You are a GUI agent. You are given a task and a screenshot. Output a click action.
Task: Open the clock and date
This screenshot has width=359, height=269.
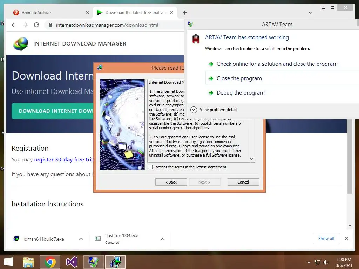coord(344,262)
